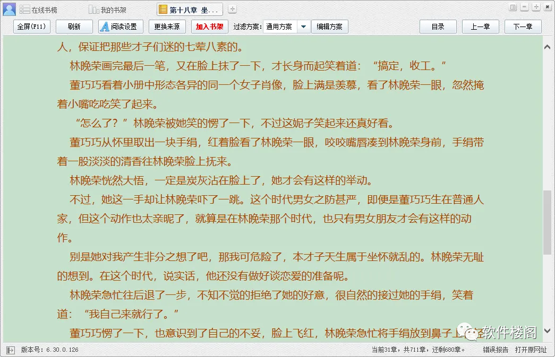
Task: Add book to shelf via 加入书架
Action: point(209,26)
